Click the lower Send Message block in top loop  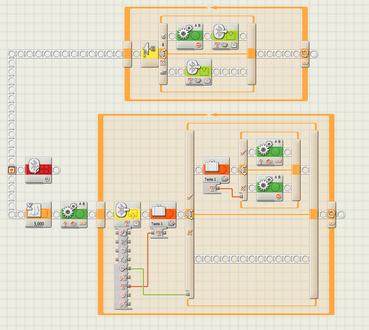[x=199, y=70]
